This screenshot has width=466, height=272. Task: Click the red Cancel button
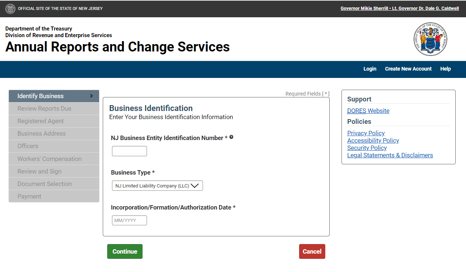(312, 251)
